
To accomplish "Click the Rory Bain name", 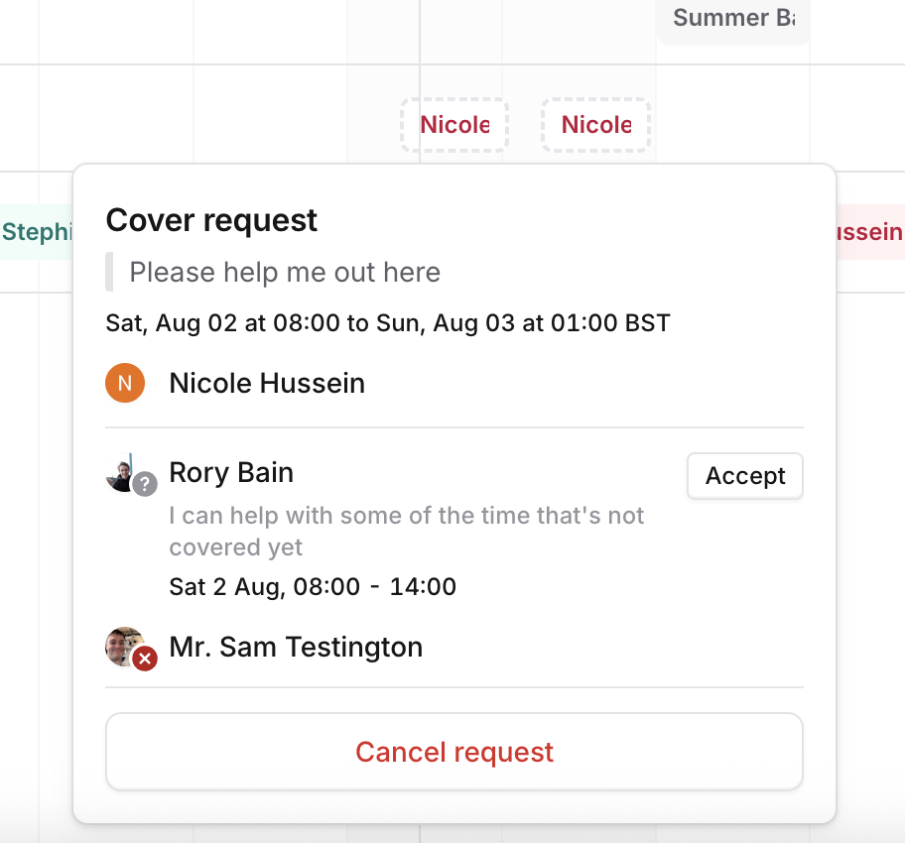I will [231, 472].
